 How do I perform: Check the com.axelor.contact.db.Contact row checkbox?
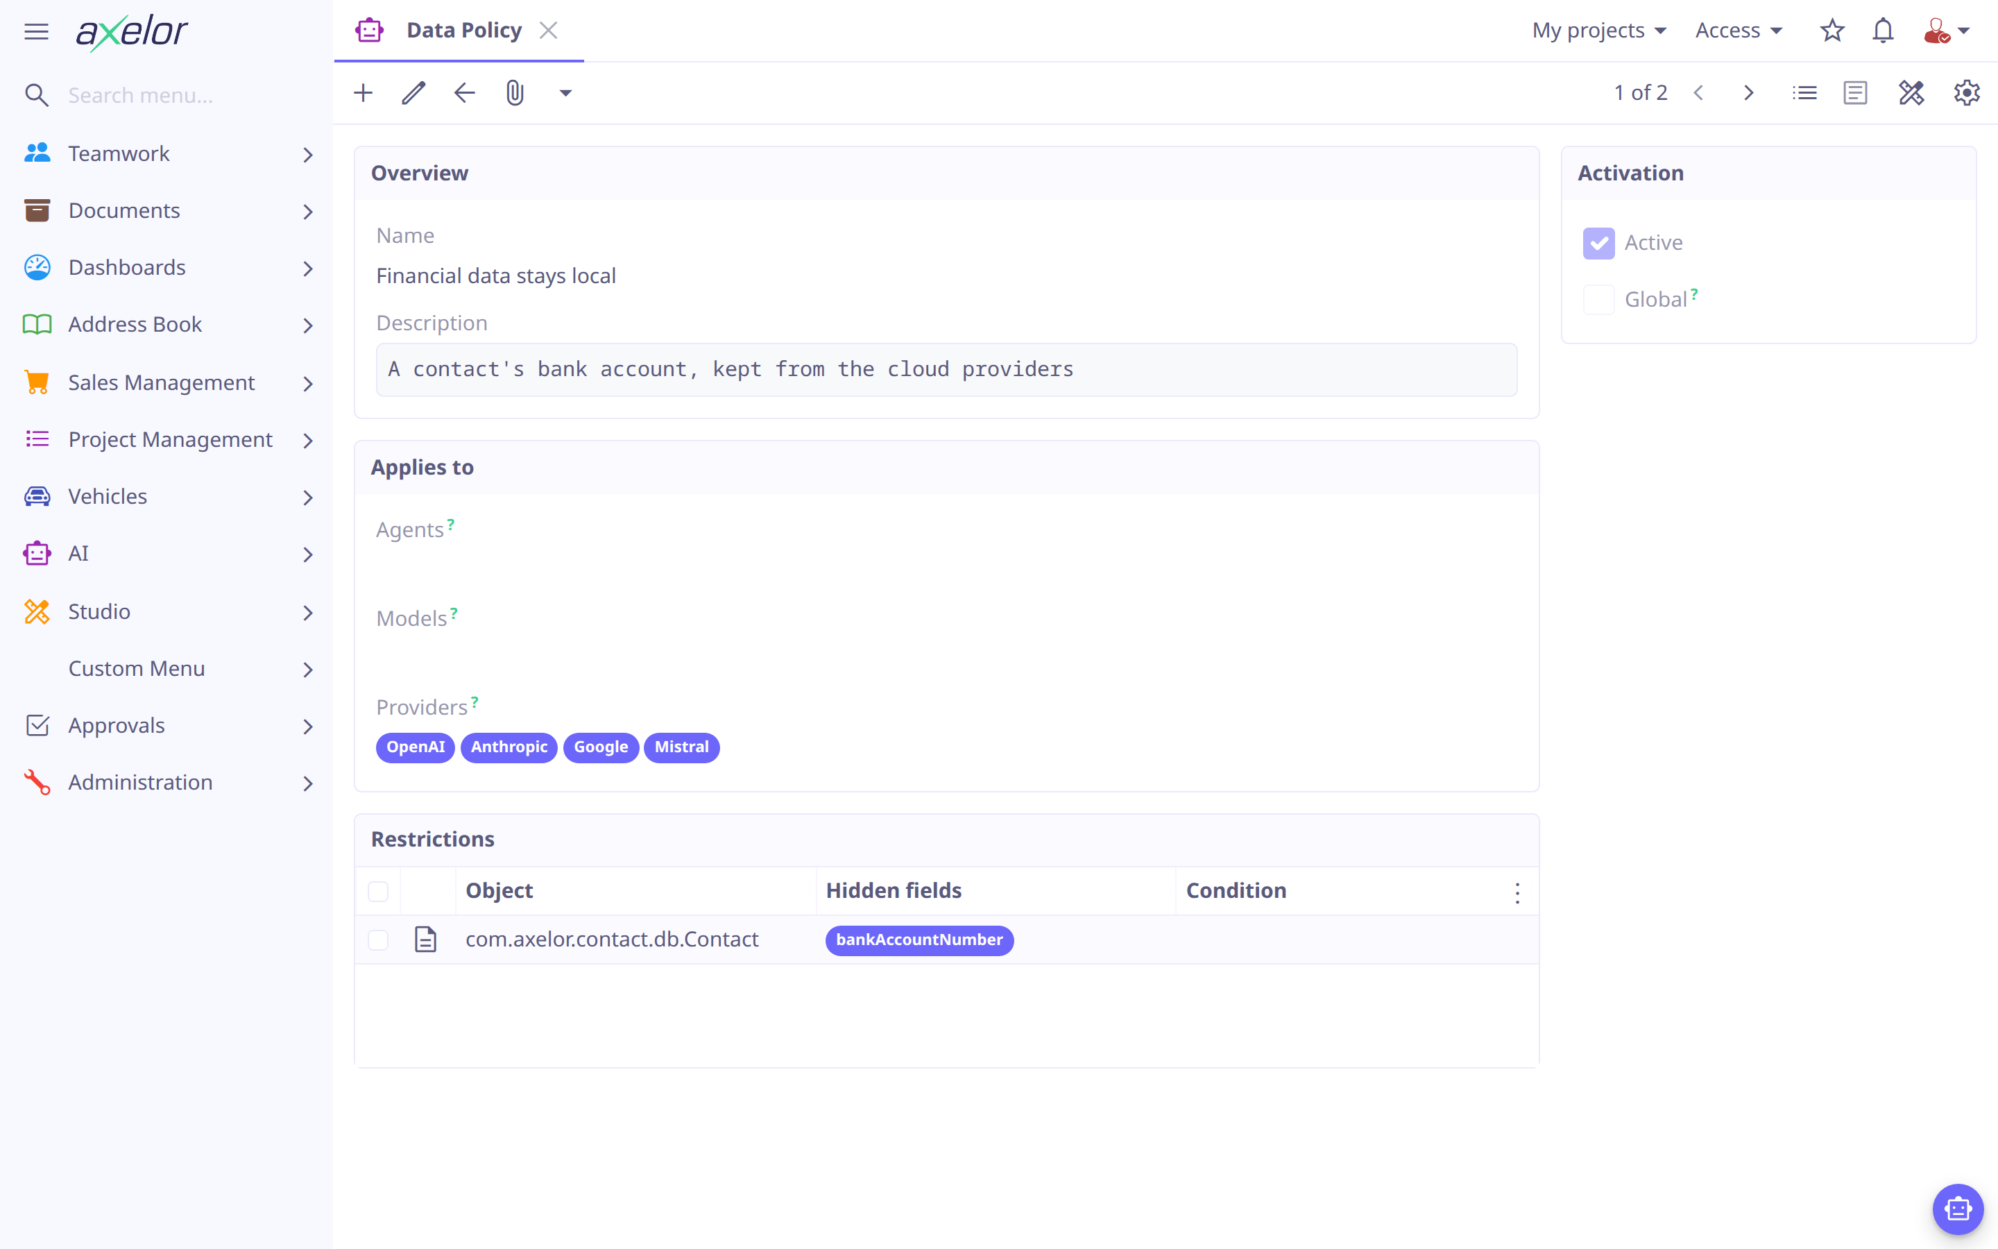(x=378, y=940)
